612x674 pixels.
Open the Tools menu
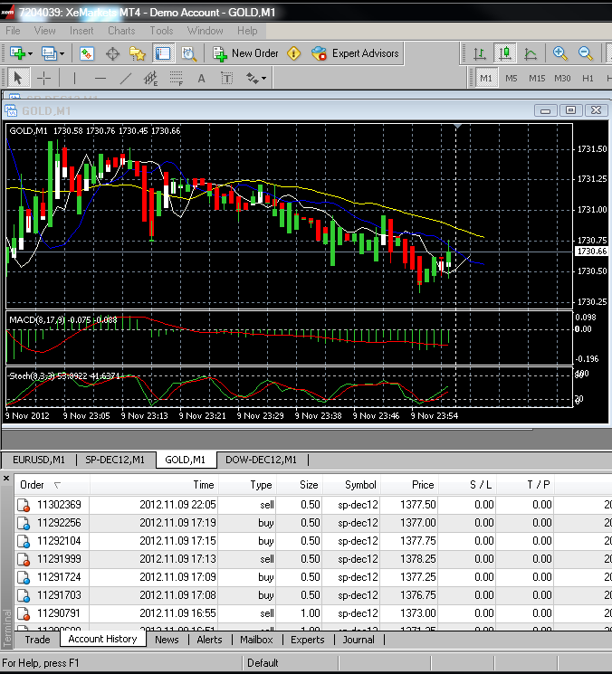(x=161, y=31)
